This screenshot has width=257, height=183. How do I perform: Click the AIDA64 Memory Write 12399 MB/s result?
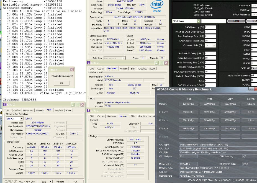point(209,104)
